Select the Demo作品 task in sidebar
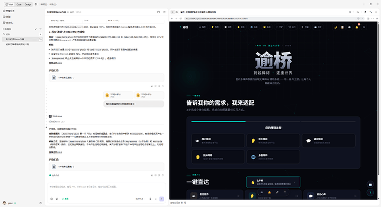This screenshot has width=381, height=207. (22, 39)
